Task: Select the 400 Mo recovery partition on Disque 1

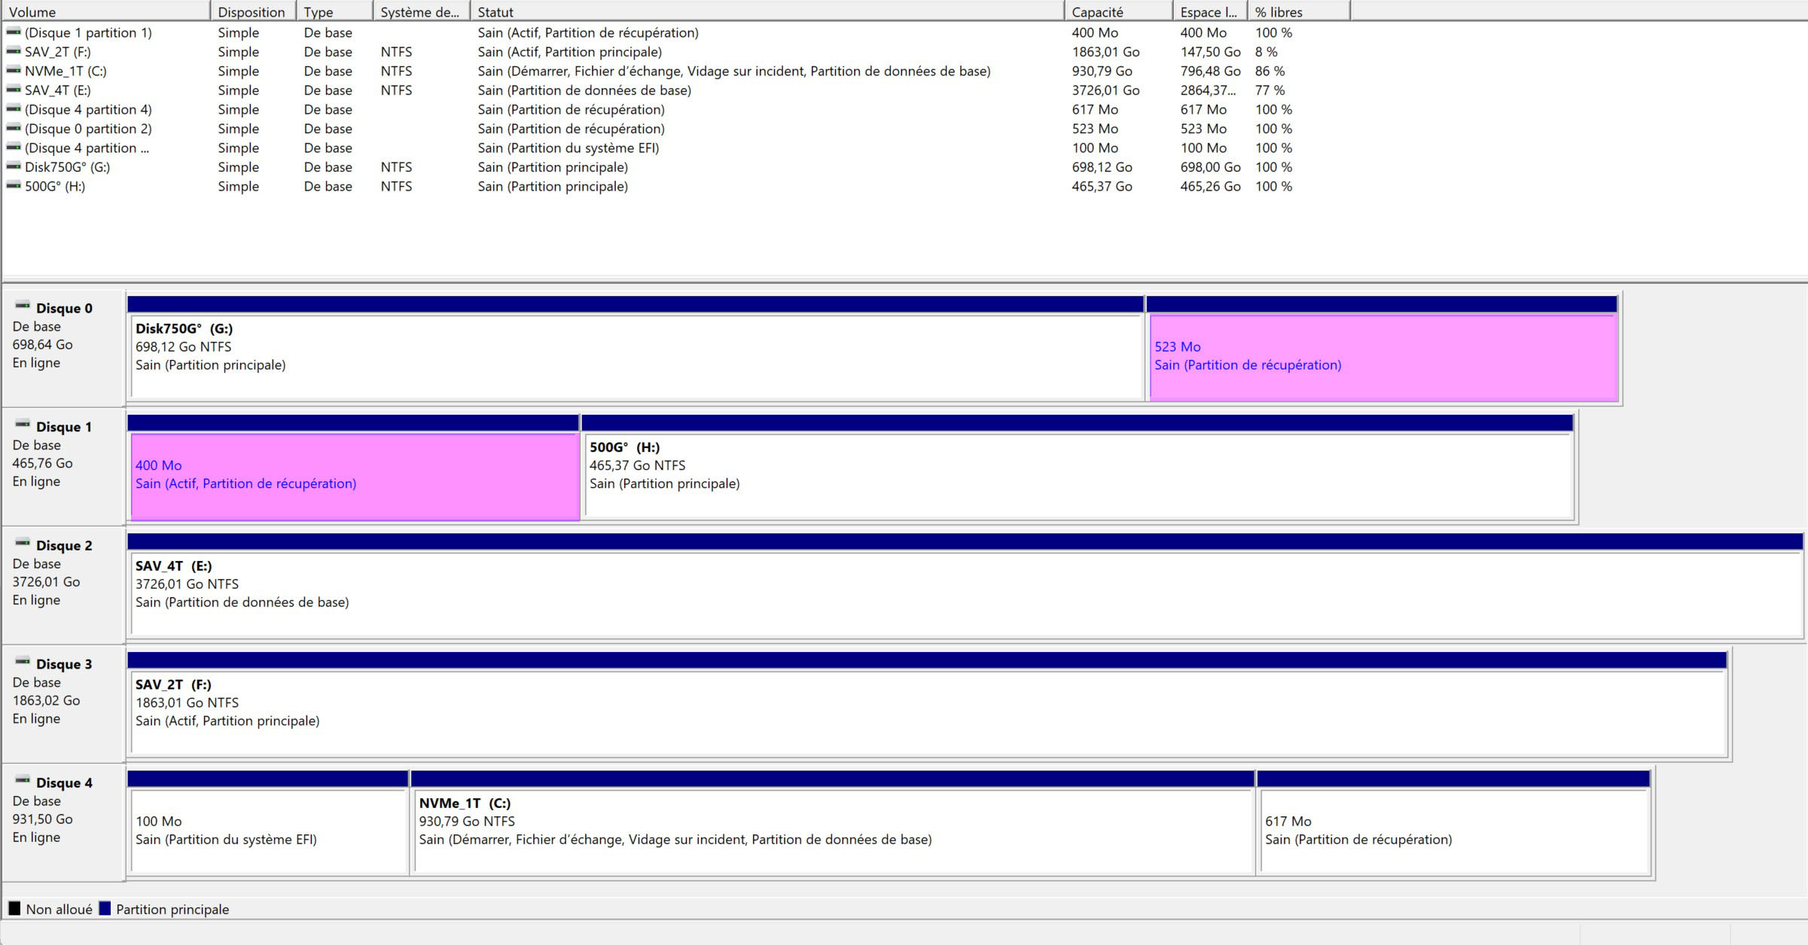Action: click(x=355, y=476)
